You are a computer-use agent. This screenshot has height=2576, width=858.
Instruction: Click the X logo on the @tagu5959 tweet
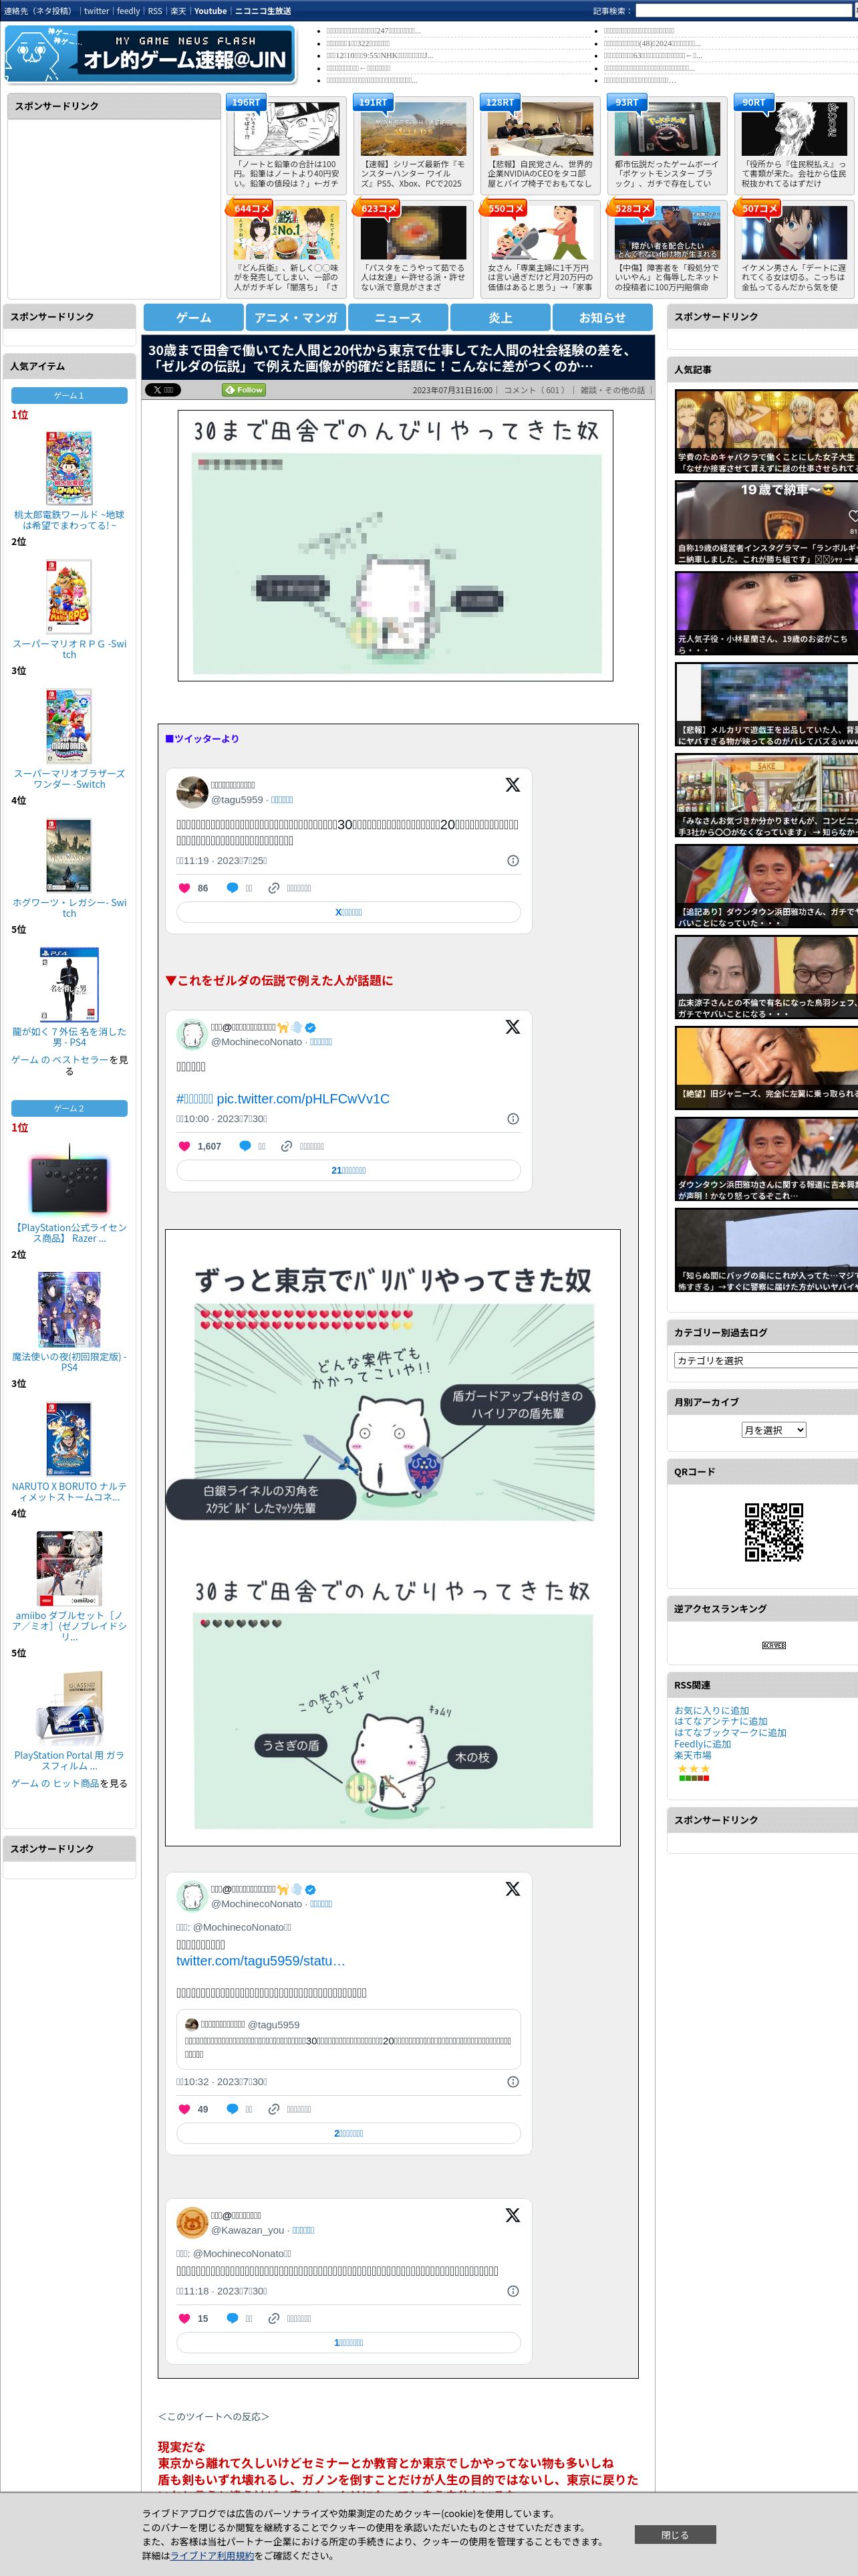513,785
